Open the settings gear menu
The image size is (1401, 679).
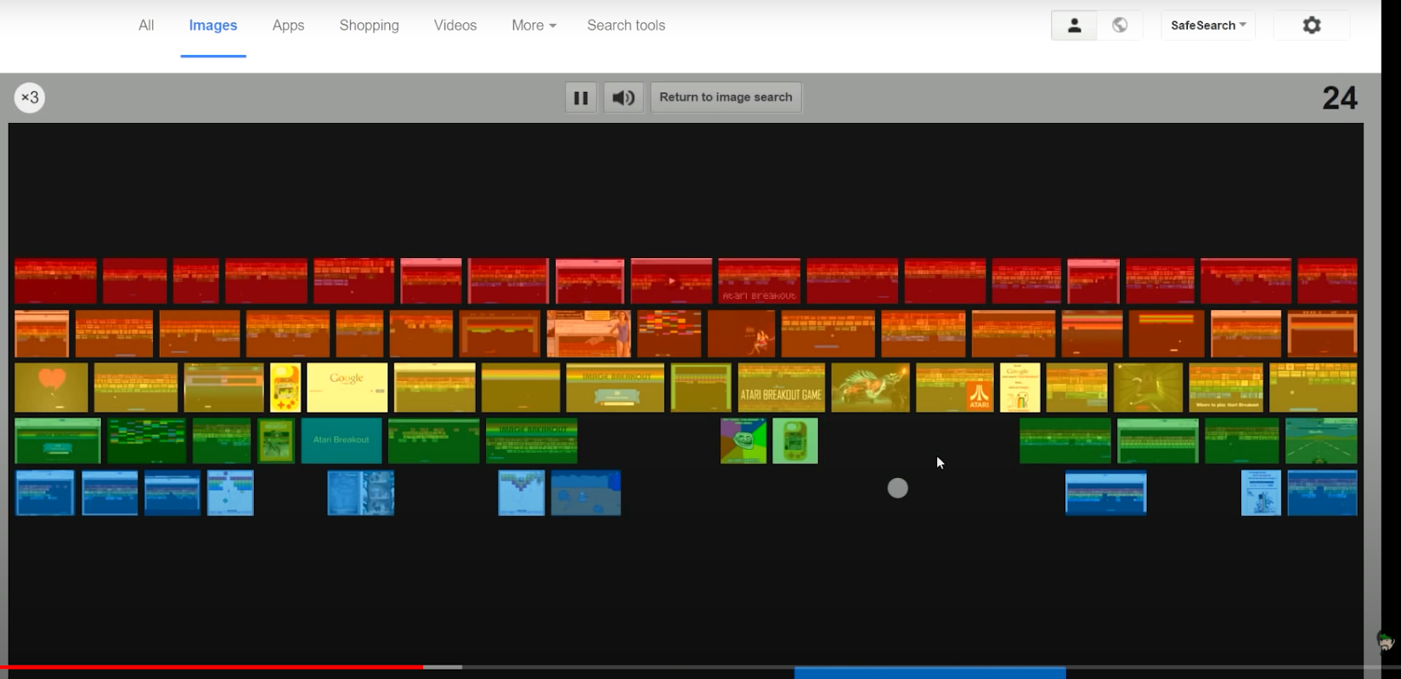tap(1312, 25)
